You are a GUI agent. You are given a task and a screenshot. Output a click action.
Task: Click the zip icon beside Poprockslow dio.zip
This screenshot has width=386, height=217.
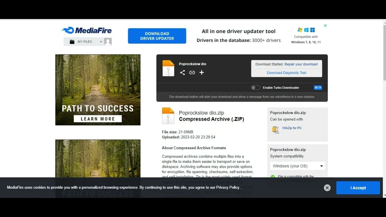coord(168,116)
